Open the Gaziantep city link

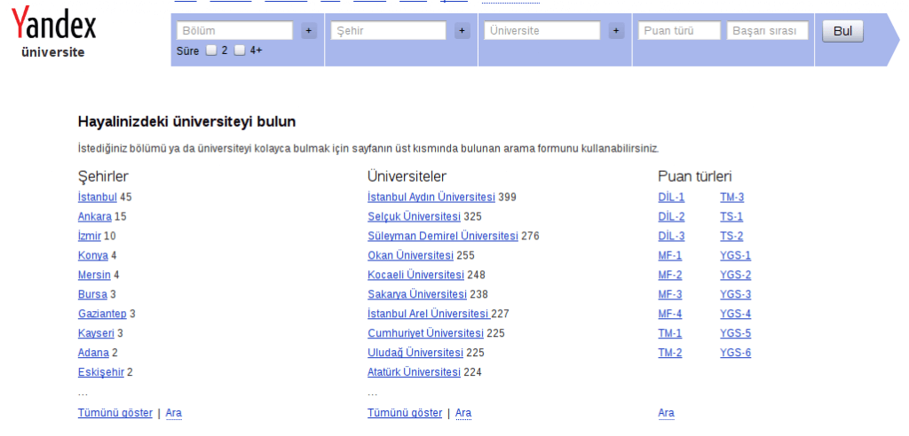pos(102,313)
